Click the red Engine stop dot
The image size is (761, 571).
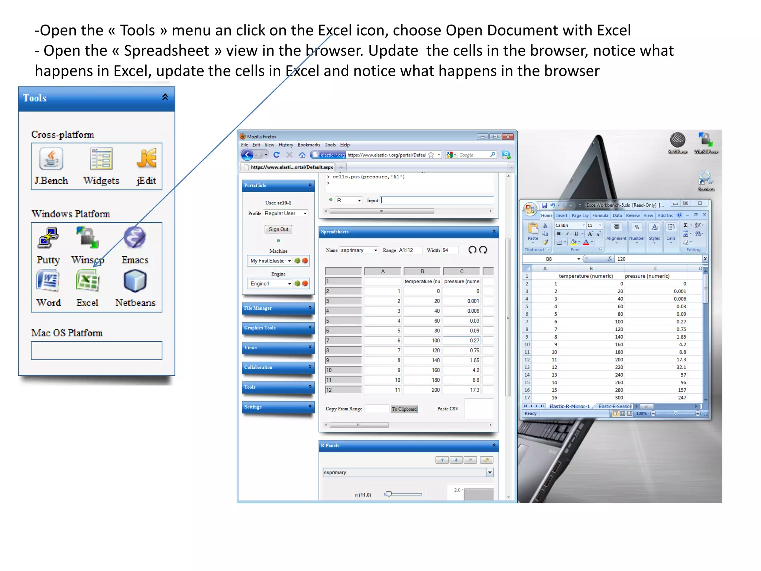point(305,283)
